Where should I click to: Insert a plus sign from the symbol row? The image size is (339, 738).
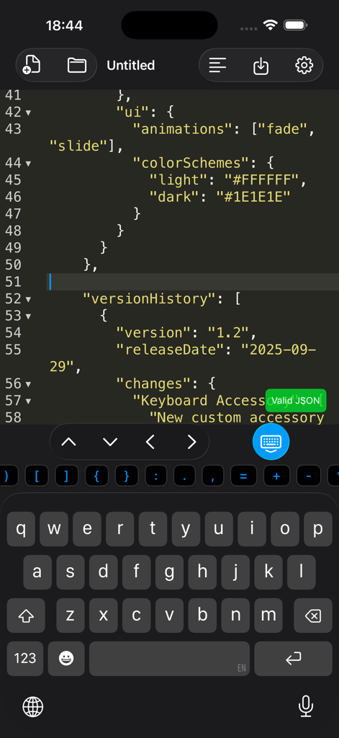pyautogui.click(x=276, y=476)
